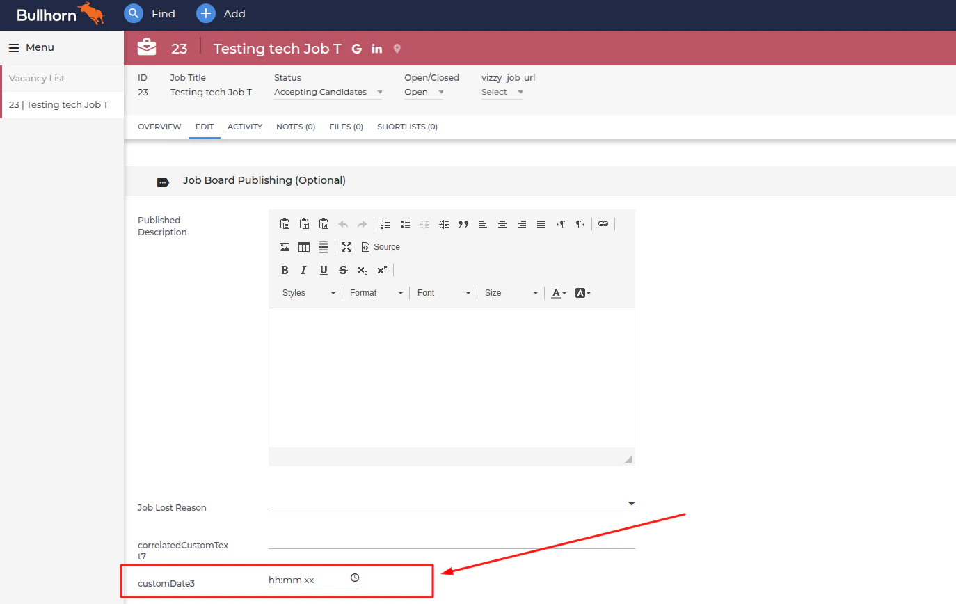This screenshot has height=604, width=956.
Task: Expand the Font dropdown in the editor
Action: pyautogui.click(x=444, y=293)
